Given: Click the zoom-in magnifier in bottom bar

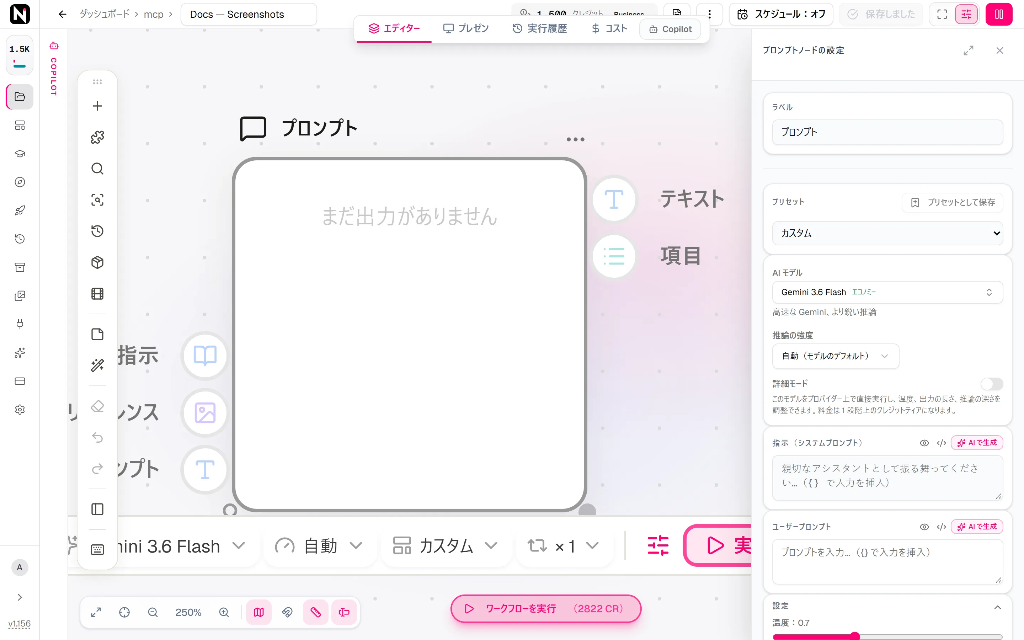Looking at the screenshot, I should coord(224,613).
